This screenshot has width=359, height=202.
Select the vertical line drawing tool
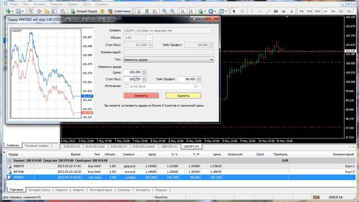point(252,11)
